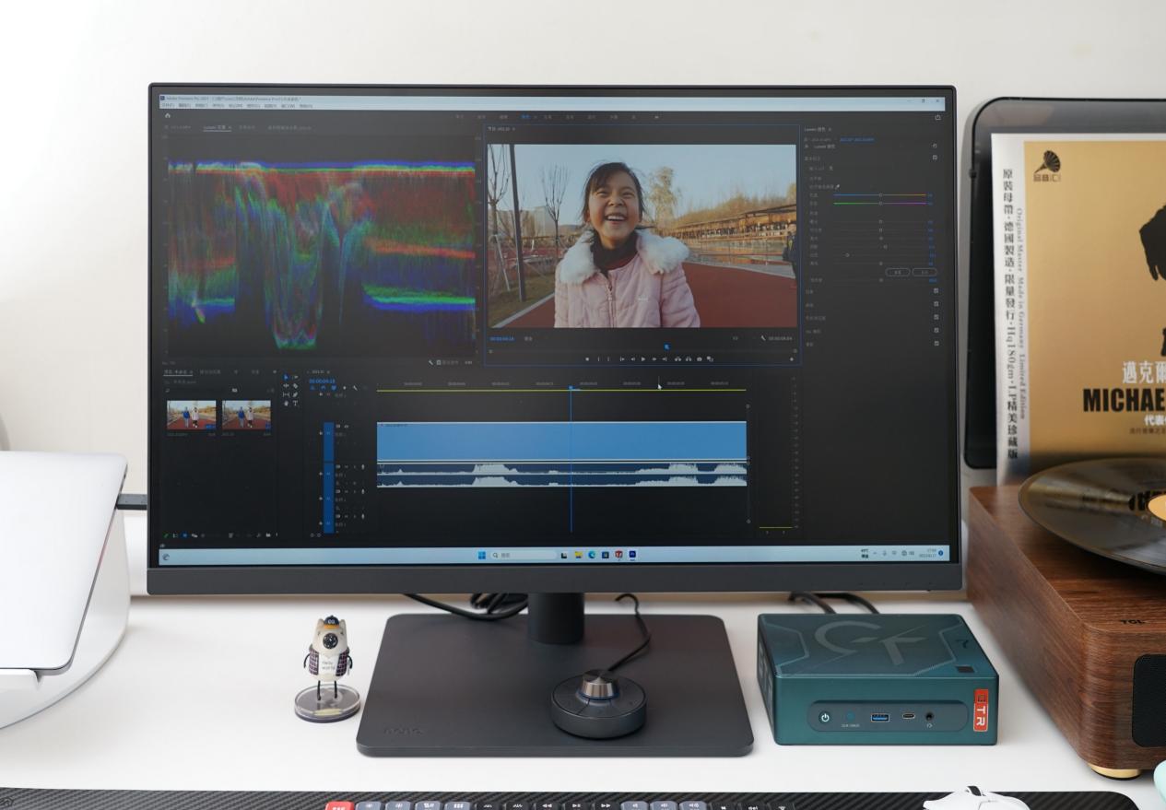Image resolution: width=1166 pixels, height=810 pixels.
Task: Open the Program monitor button editor plus
Action: pos(792,358)
